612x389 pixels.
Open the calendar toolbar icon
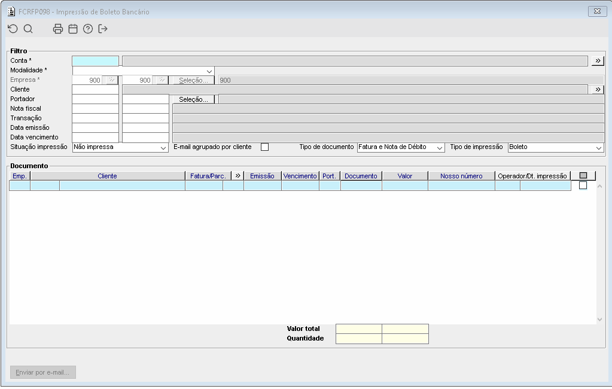73,29
